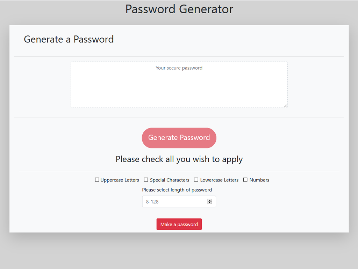Click the gray page background below the card
The height and width of the screenshot is (269, 358).
[179, 252]
